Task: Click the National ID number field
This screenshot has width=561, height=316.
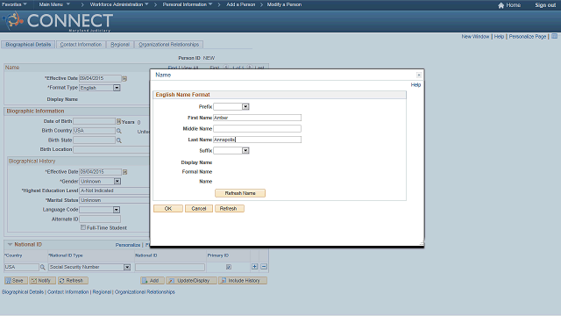Action: pos(170,267)
